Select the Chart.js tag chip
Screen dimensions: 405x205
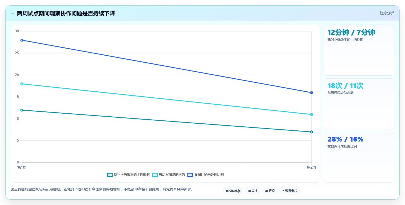(233, 191)
